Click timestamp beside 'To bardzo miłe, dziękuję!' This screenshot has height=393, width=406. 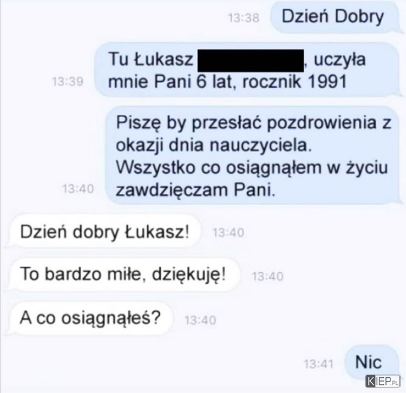point(267,277)
